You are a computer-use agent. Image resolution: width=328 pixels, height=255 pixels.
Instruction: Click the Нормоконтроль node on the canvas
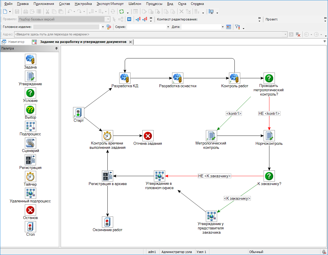[269, 136]
